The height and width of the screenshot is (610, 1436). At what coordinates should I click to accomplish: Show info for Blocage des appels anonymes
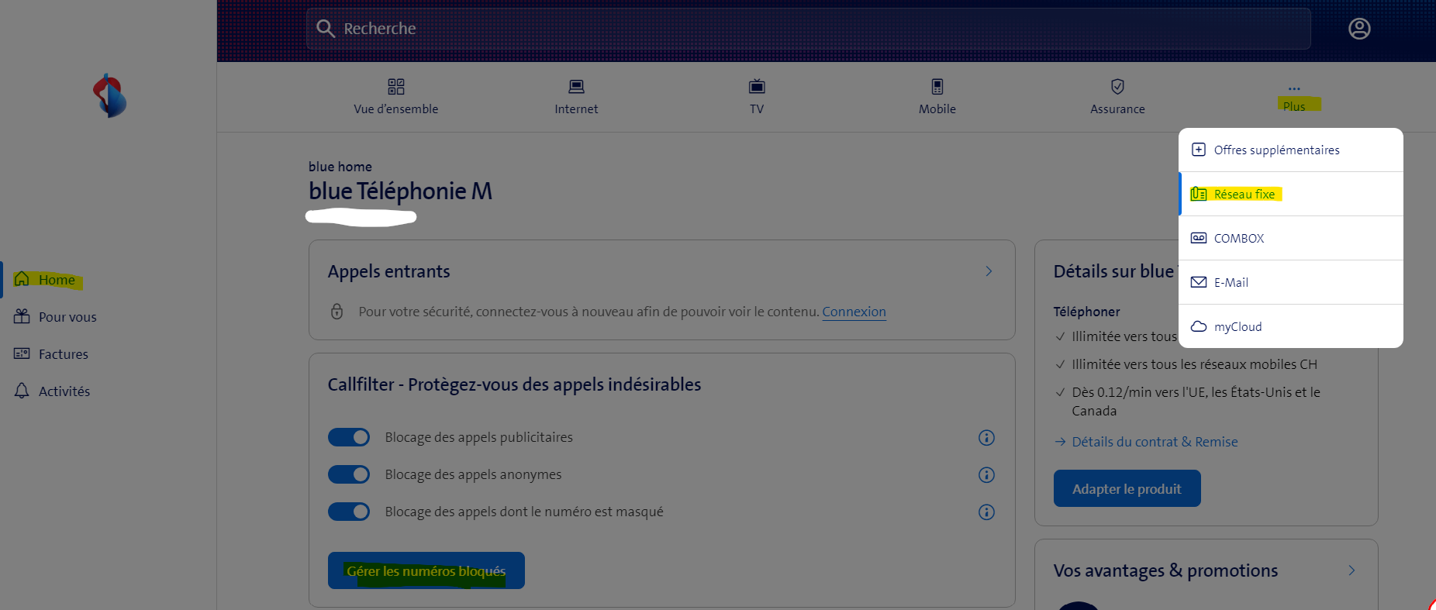986,475
